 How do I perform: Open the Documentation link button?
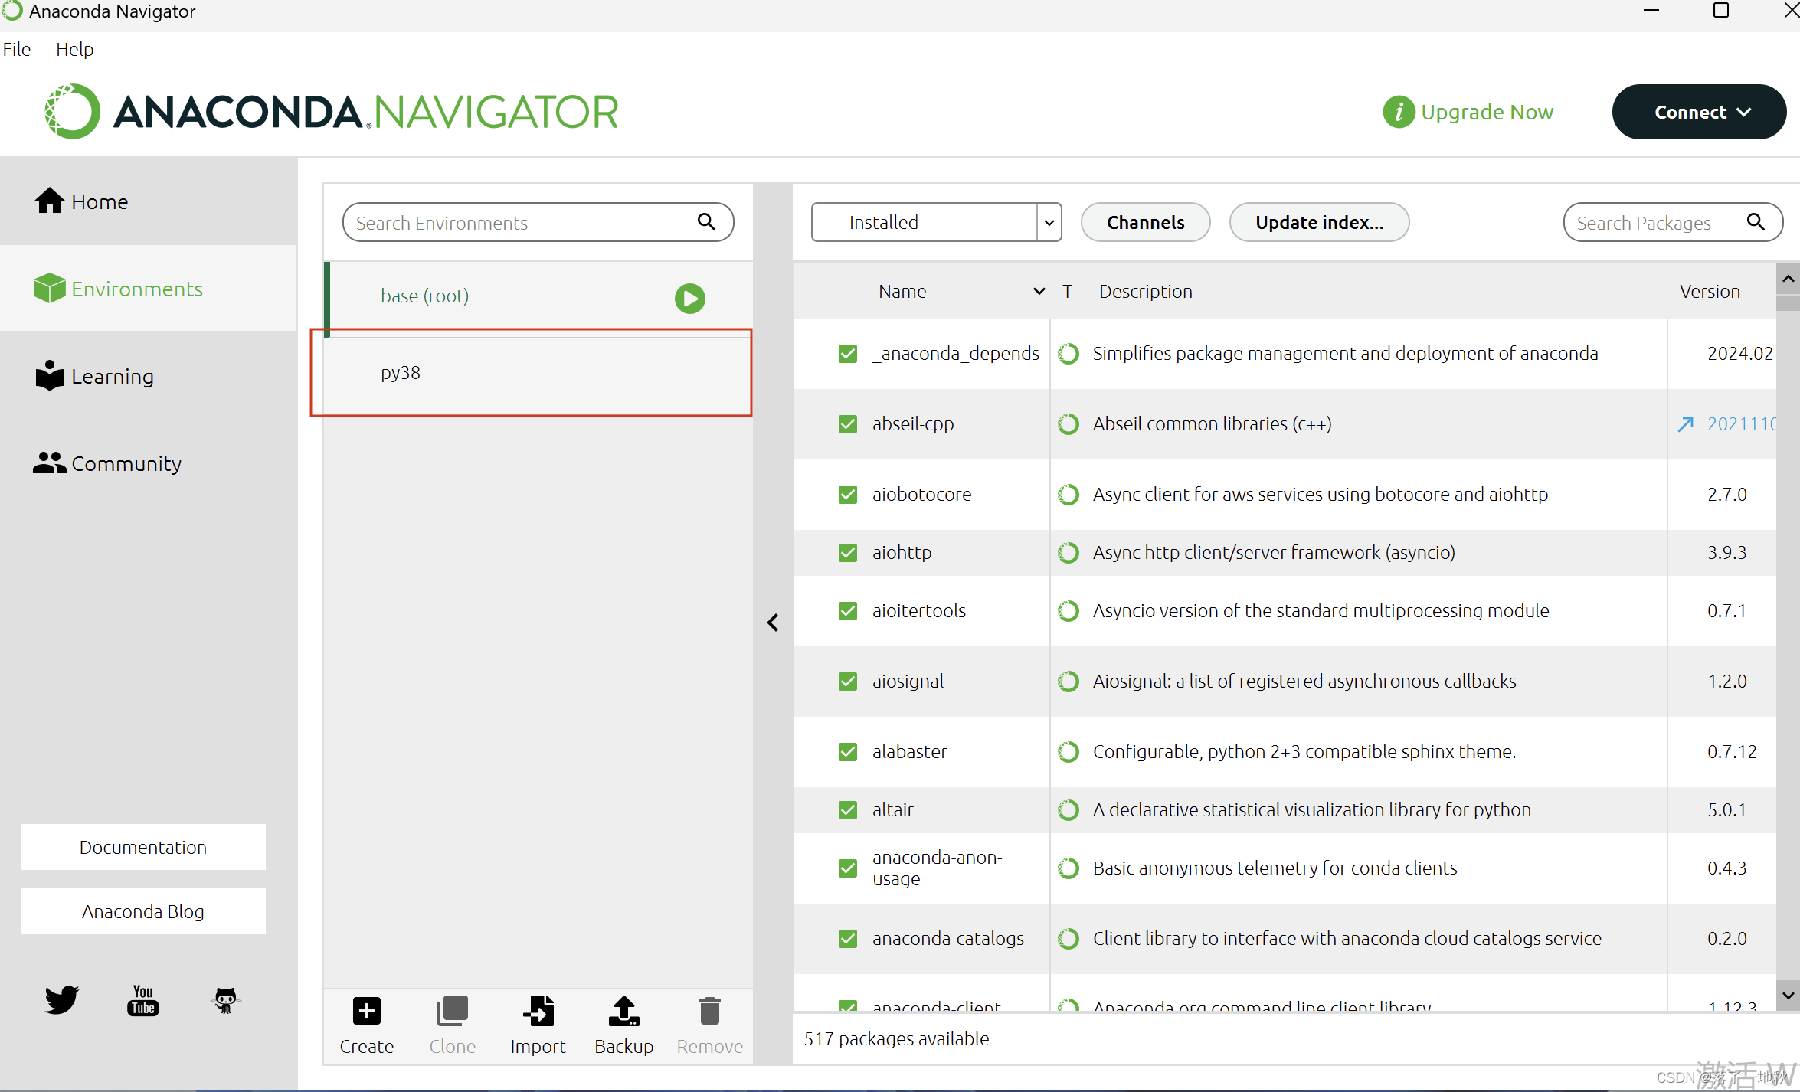(143, 847)
